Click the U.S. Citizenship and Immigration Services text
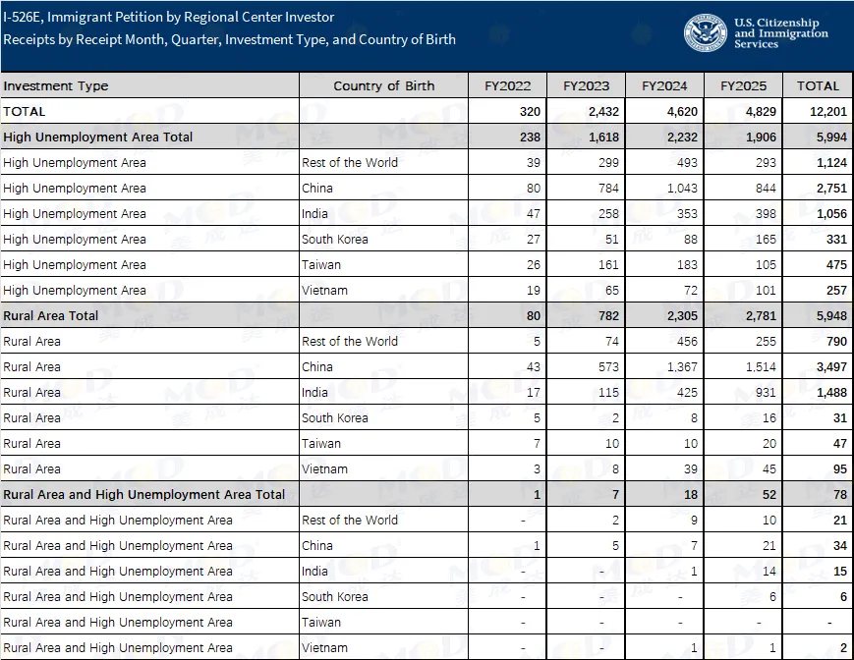 (781, 33)
